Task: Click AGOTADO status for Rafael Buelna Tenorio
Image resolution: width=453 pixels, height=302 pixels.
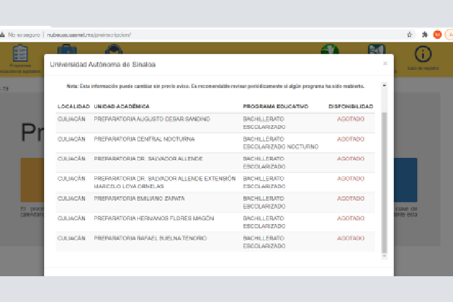Action: click(x=350, y=238)
